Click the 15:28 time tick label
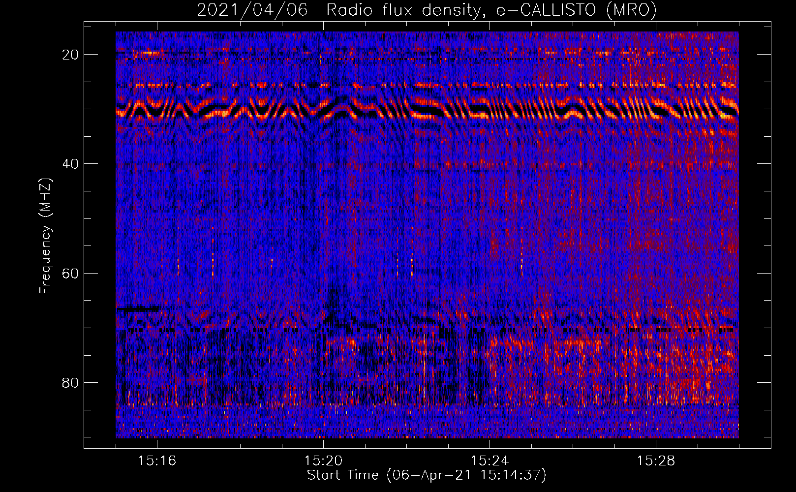Screen dimensions: 796x492 [x=656, y=461]
